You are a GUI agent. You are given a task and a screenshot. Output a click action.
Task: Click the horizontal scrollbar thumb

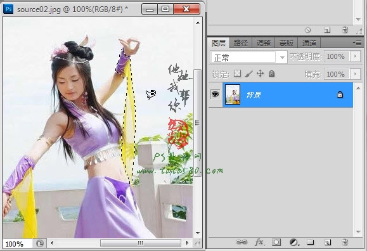coord(141,243)
